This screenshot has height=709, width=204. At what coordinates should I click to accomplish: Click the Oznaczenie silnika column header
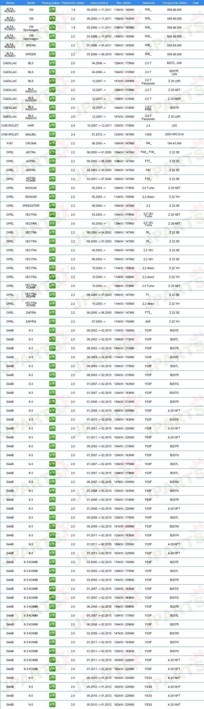click(x=175, y=3)
